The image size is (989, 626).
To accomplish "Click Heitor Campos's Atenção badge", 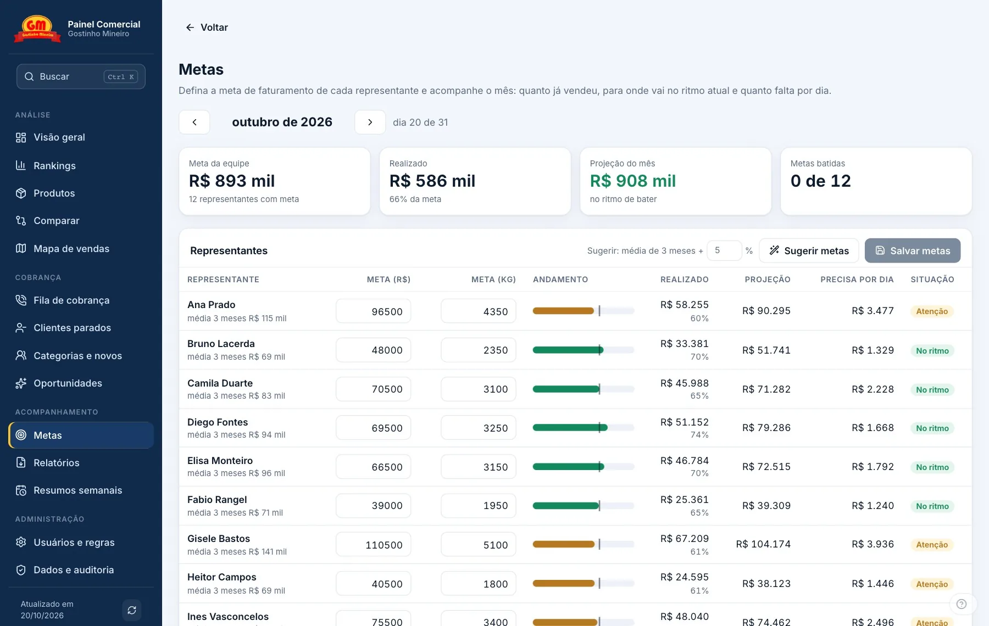I will point(932,584).
